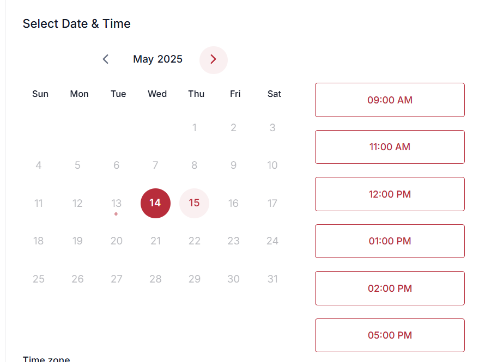Click date 13 with the dot marker

point(117,203)
